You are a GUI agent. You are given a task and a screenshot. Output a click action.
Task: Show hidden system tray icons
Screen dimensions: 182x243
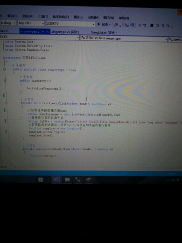[x=168, y=180]
